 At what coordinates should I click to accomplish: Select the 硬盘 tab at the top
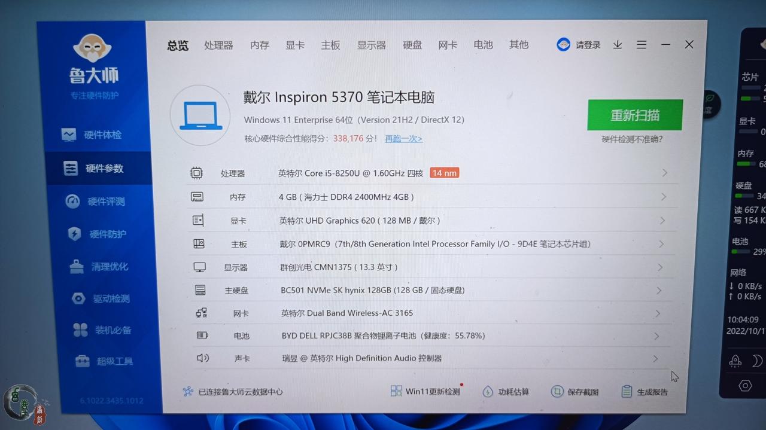[412, 45]
